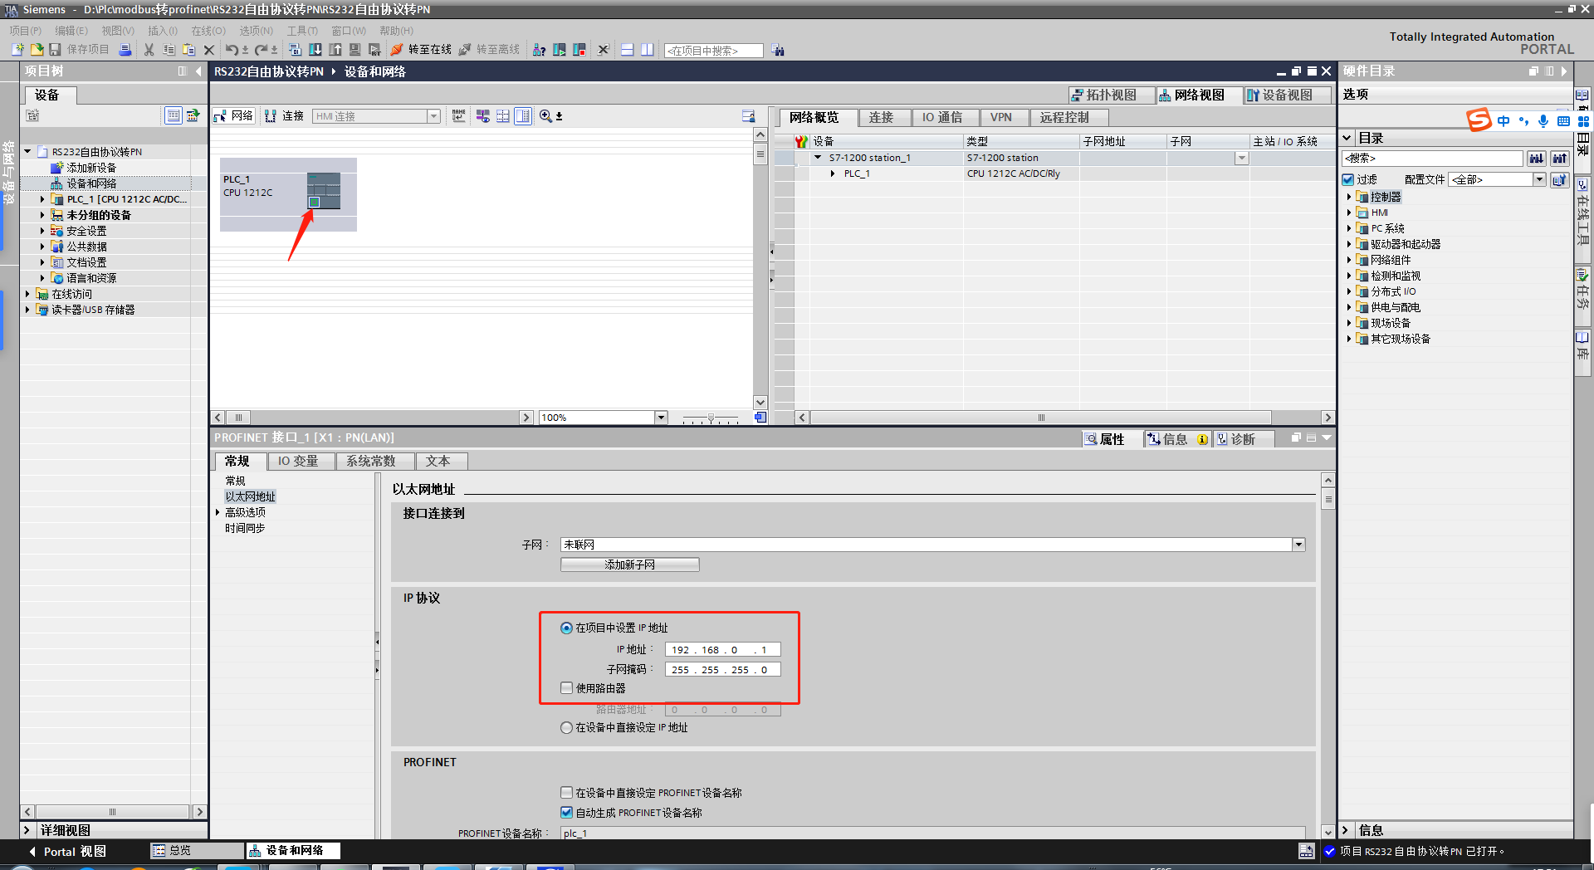The width and height of the screenshot is (1594, 870).
Task: Expand Detail view (详细视图) panel
Action: point(27,830)
